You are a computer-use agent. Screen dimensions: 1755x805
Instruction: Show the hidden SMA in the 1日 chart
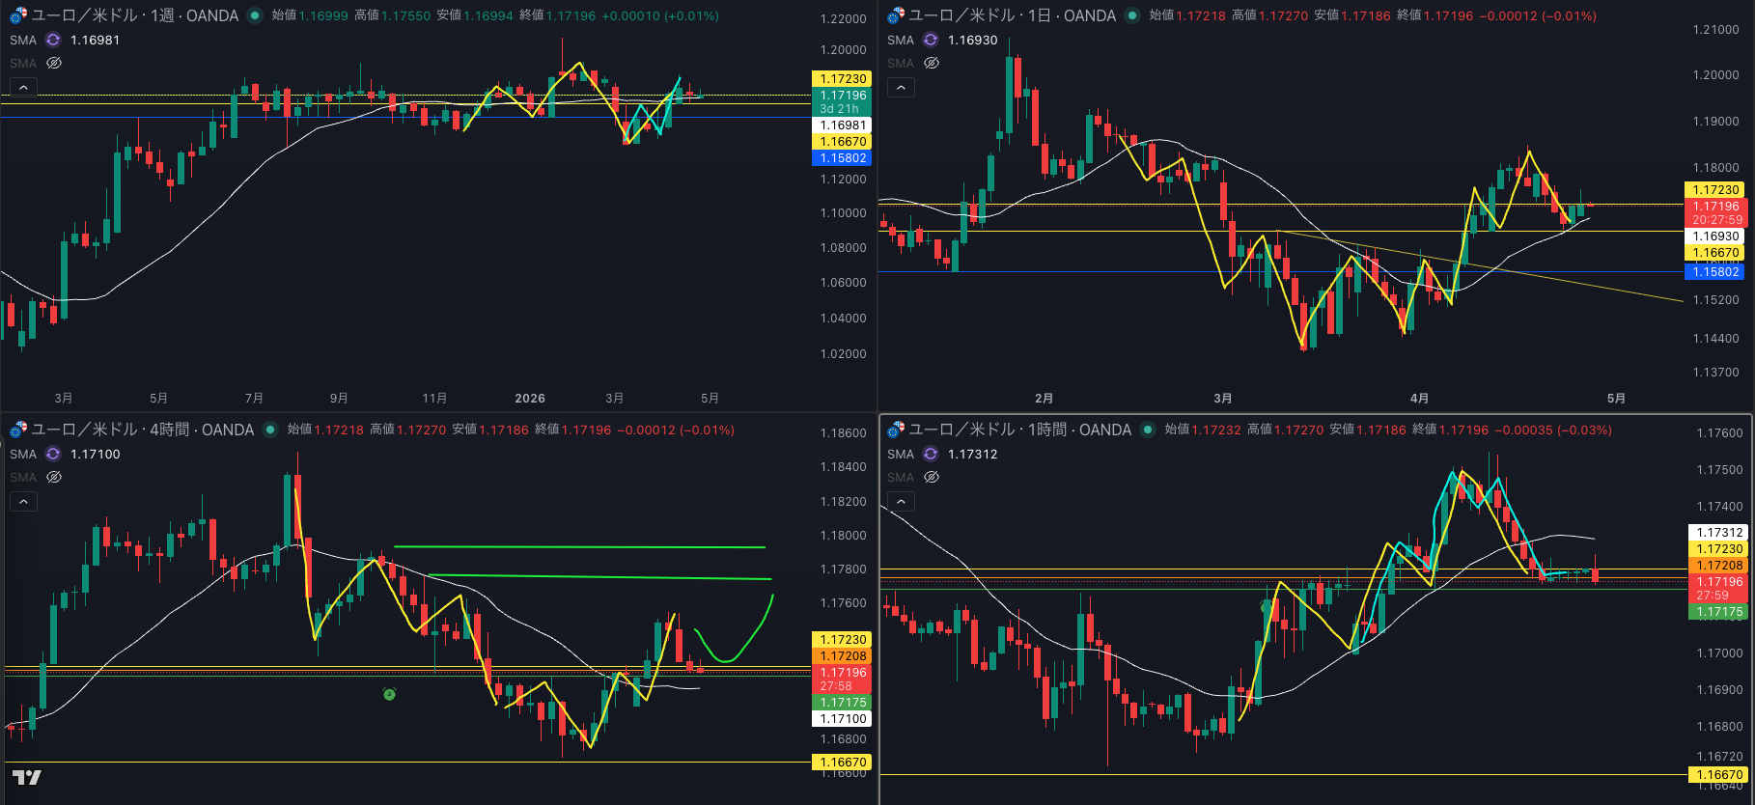(x=932, y=63)
